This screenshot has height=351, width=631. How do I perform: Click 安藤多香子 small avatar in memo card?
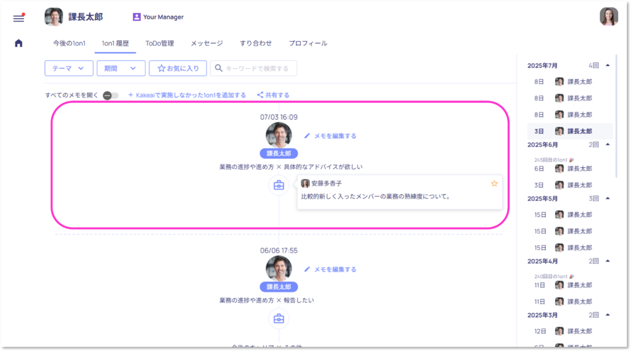pyautogui.click(x=306, y=183)
